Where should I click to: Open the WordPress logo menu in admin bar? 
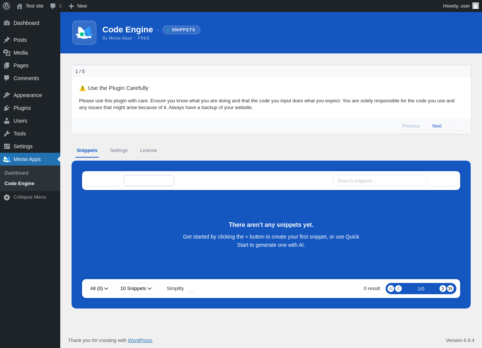[6, 6]
